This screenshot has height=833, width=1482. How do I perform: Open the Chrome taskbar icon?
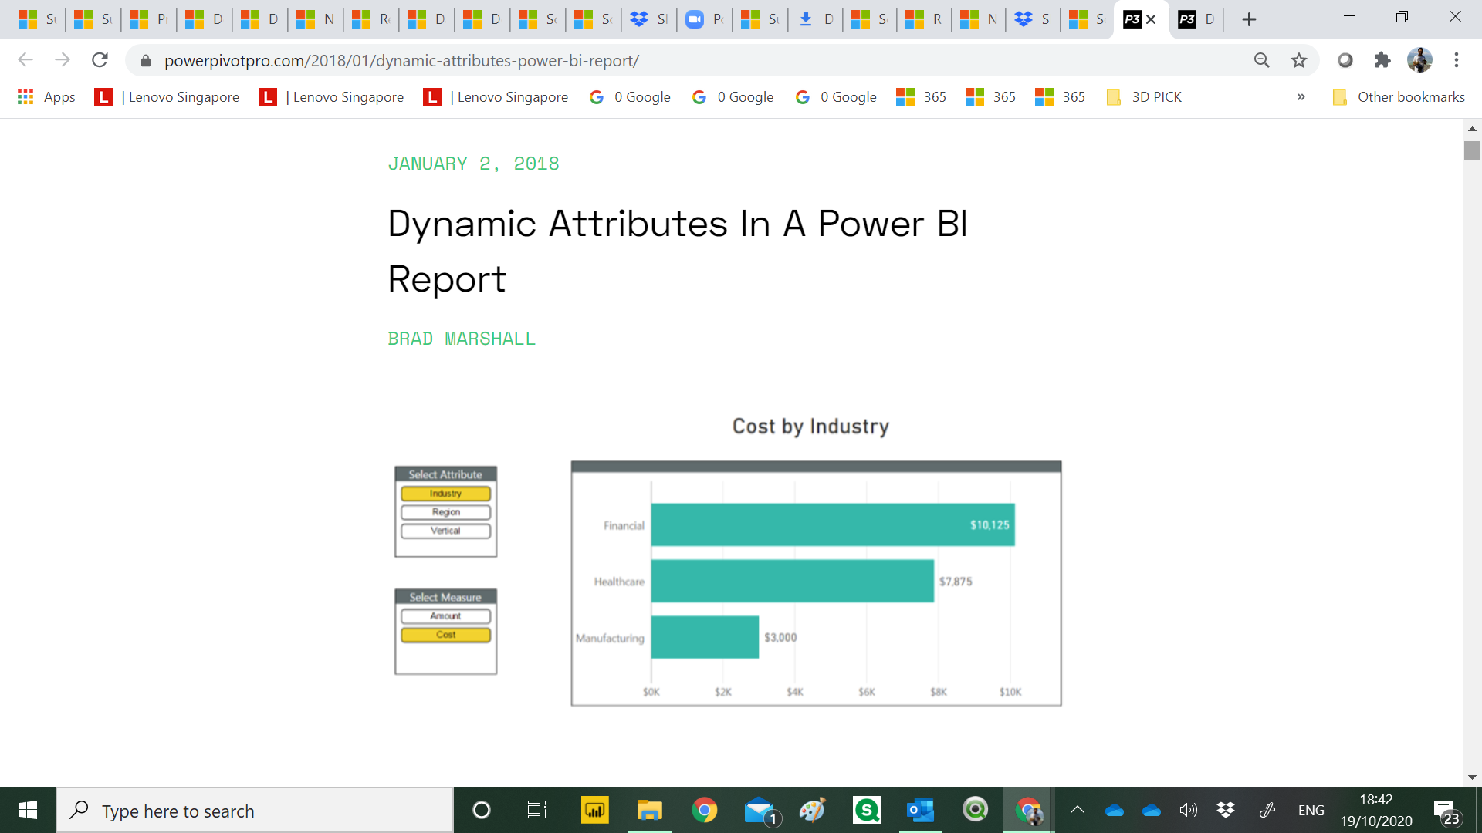(704, 810)
